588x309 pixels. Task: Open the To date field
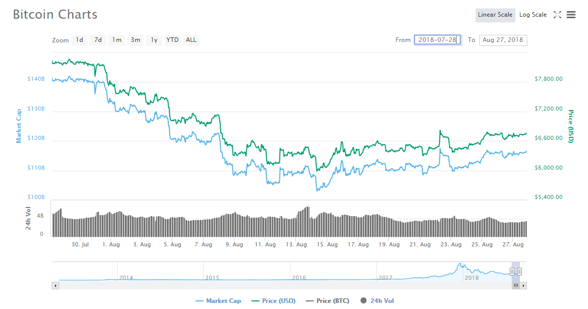pyautogui.click(x=503, y=40)
